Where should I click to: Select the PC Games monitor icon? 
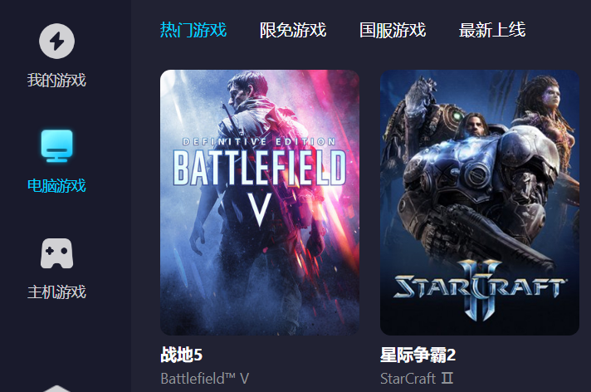(x=56, y=145)
